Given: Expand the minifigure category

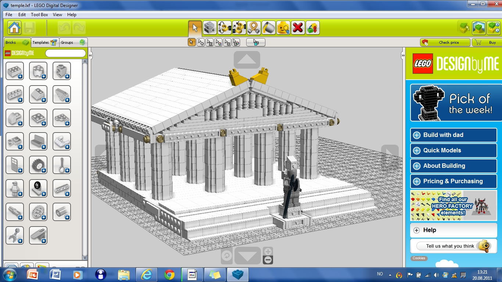Looking at the screenshot, I should pos(15,188).
